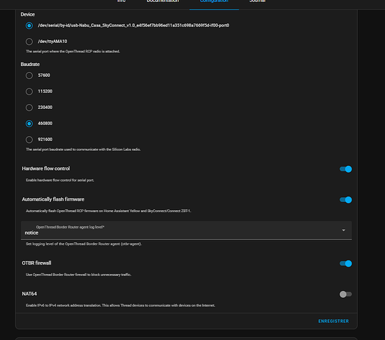This screenshot has width=385, height=340.
Task: Select the Configuration tab
Action: point(214,1)
